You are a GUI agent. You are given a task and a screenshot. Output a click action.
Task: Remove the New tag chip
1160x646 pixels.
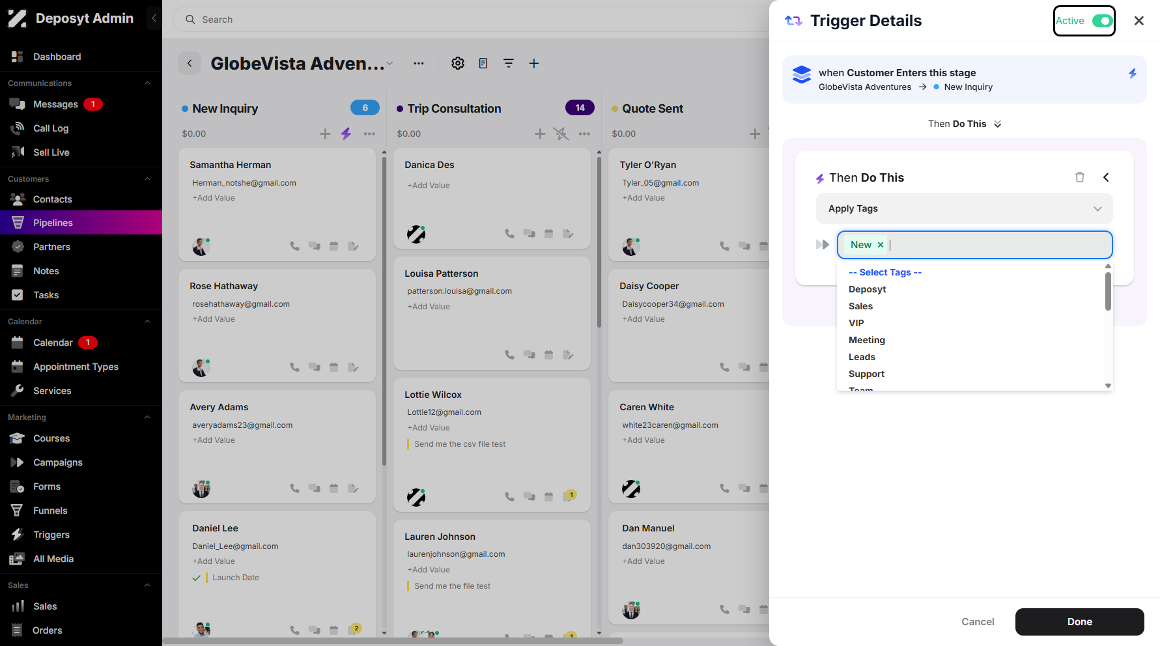coord(881,245)
